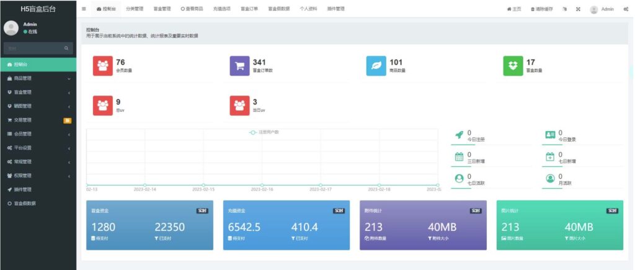Expand the 商品管理 sidebar menu

38,79
